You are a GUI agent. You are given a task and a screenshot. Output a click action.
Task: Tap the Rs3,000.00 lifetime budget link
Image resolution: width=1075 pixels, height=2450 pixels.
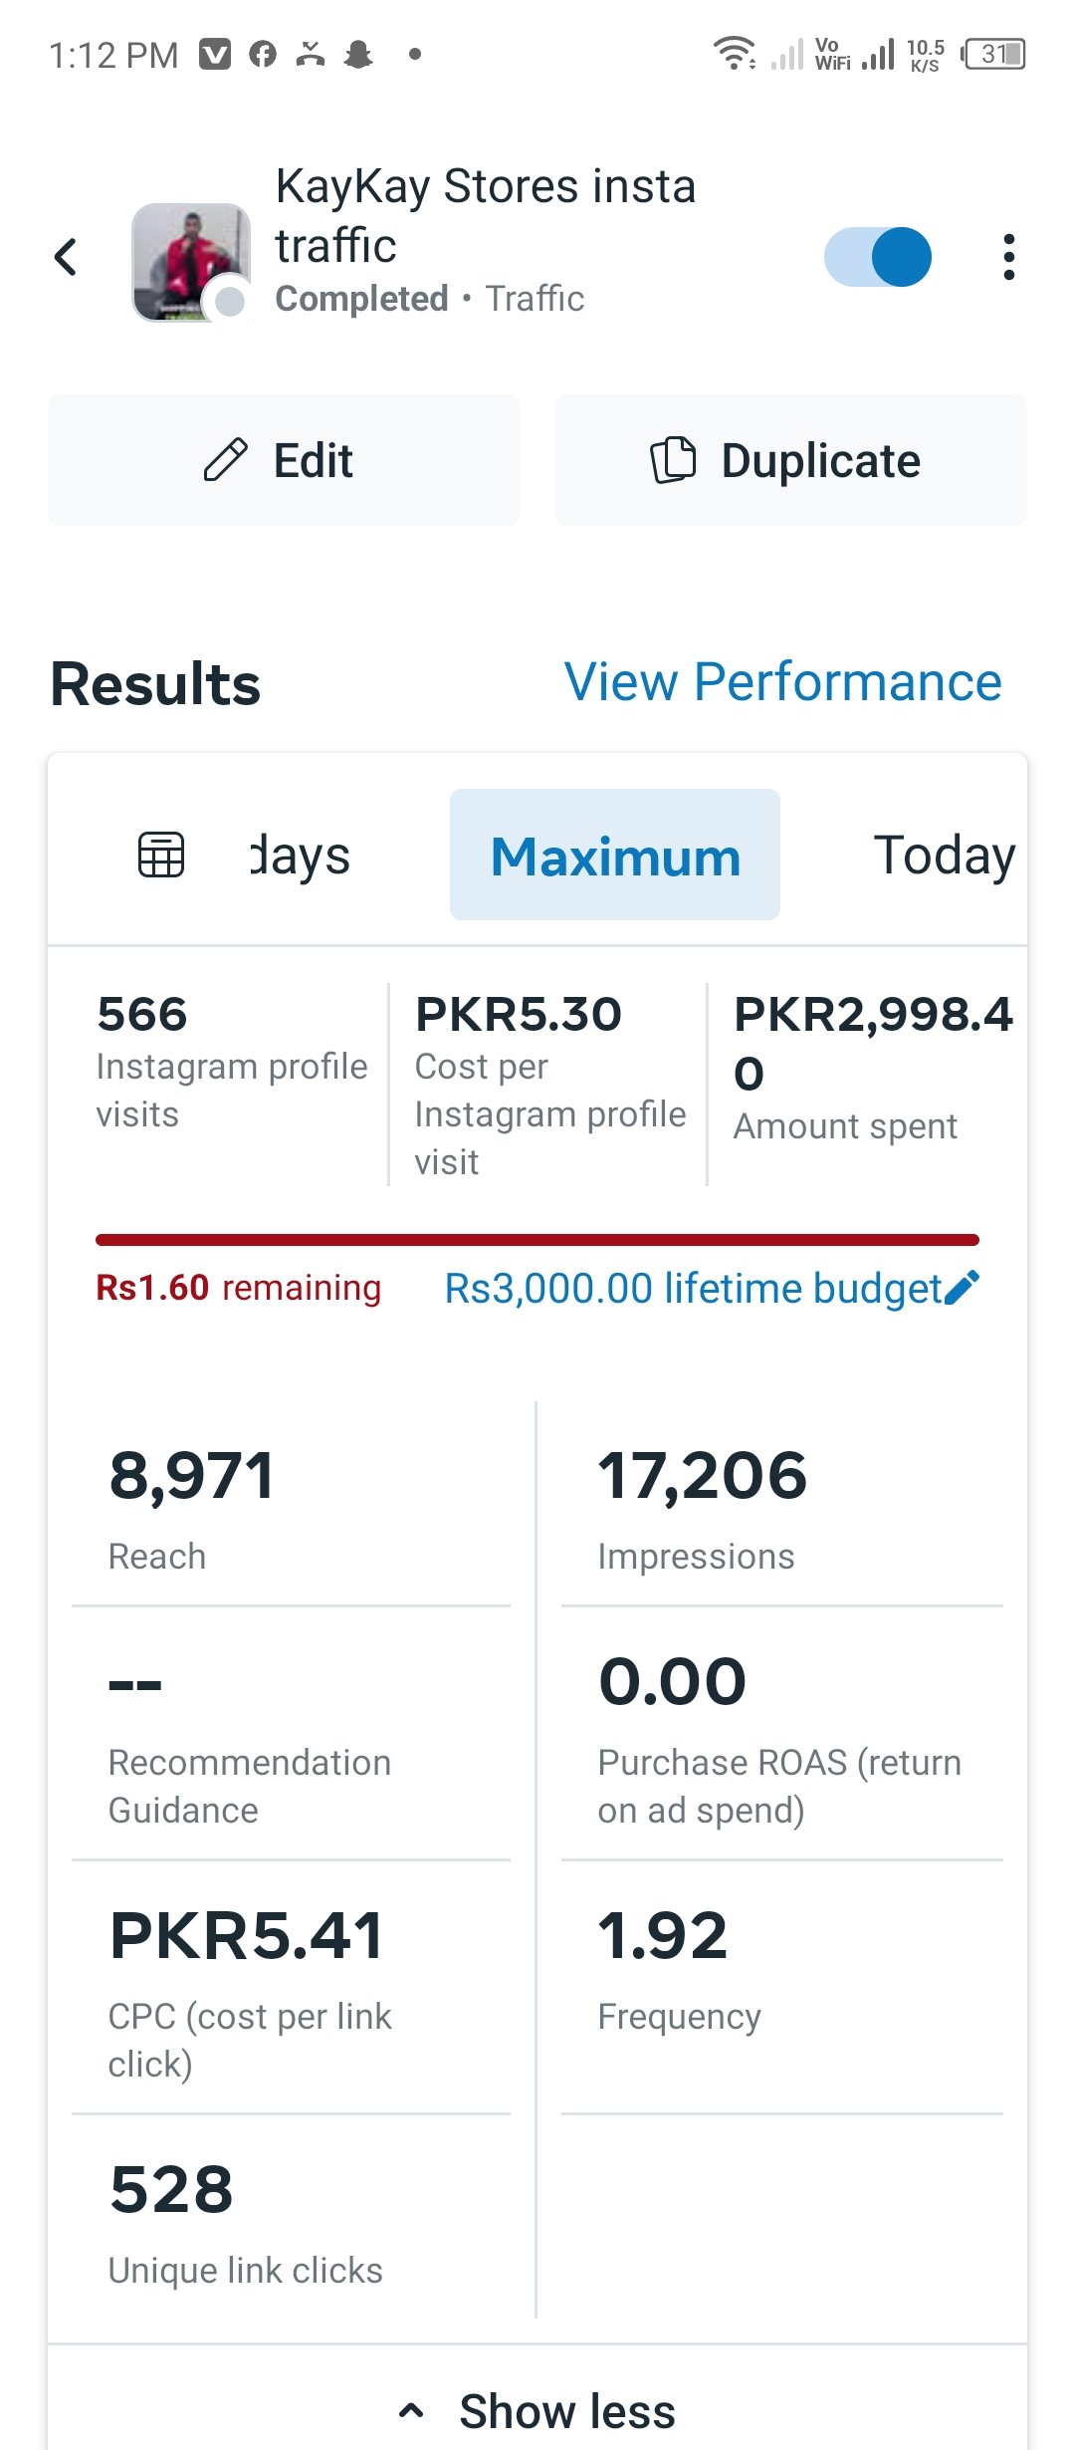click(693, 1288)
